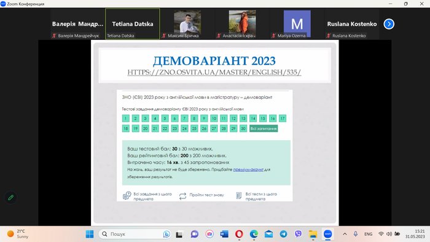The image size is (430, 242).
Task: Open Microsoft Word from the taskbar
Action: click(224, 234)
